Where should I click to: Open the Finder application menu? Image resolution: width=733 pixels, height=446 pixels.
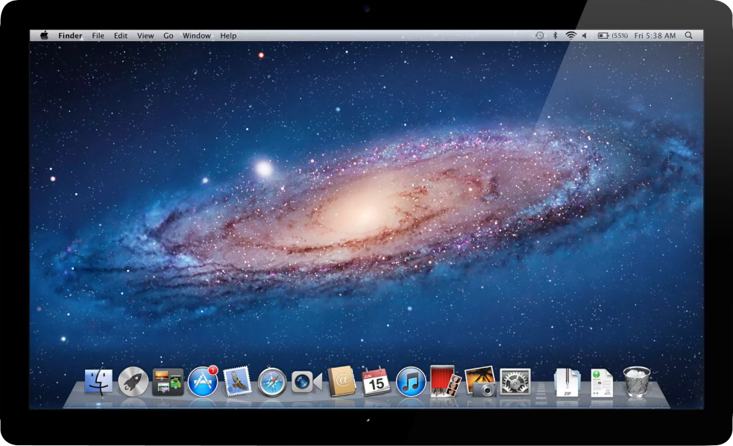point(70,36)
